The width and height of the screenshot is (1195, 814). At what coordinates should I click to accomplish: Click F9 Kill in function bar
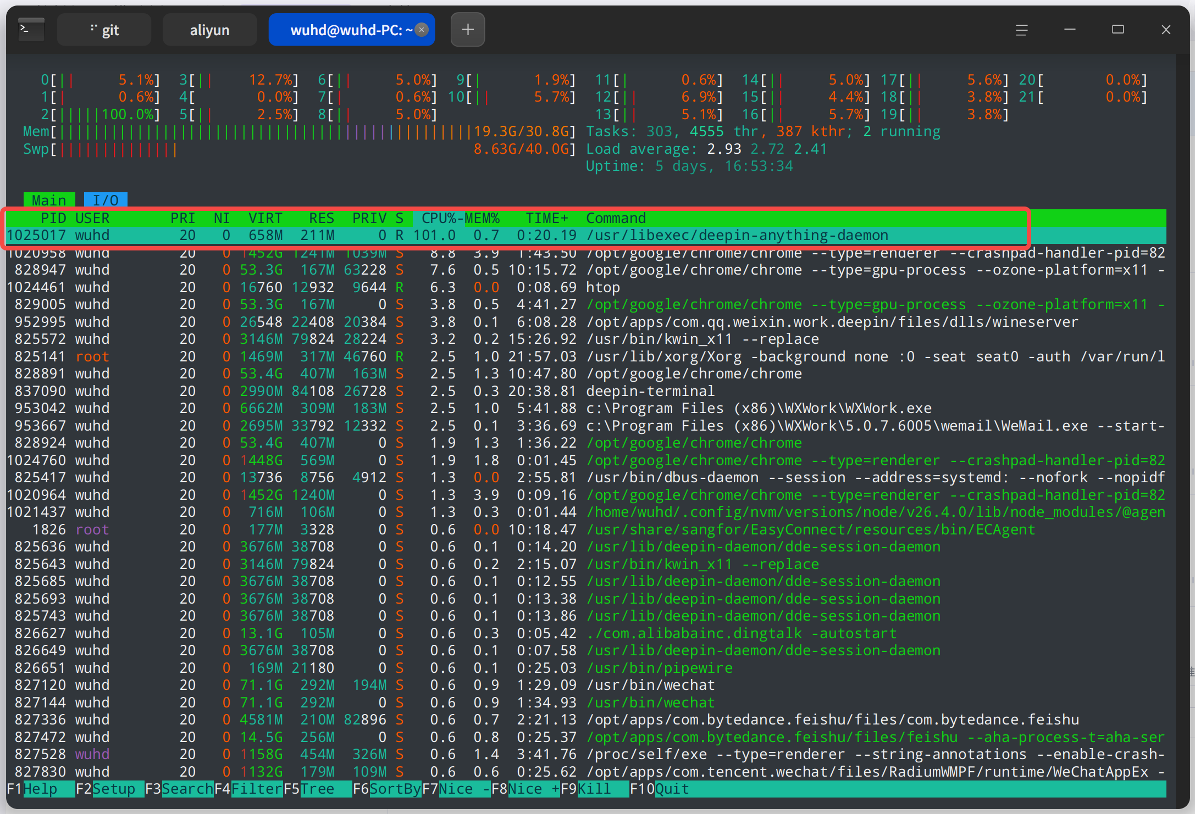click(x=595, y=789)
